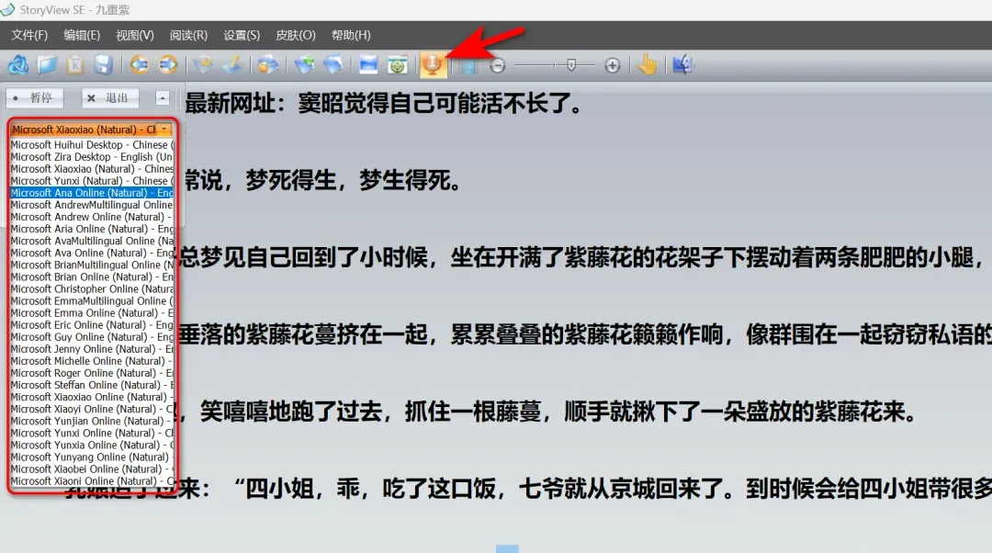Screen dimensions: 992x553
Task: Click the Mac Finder face icon
Action: (x=682, y=64)
